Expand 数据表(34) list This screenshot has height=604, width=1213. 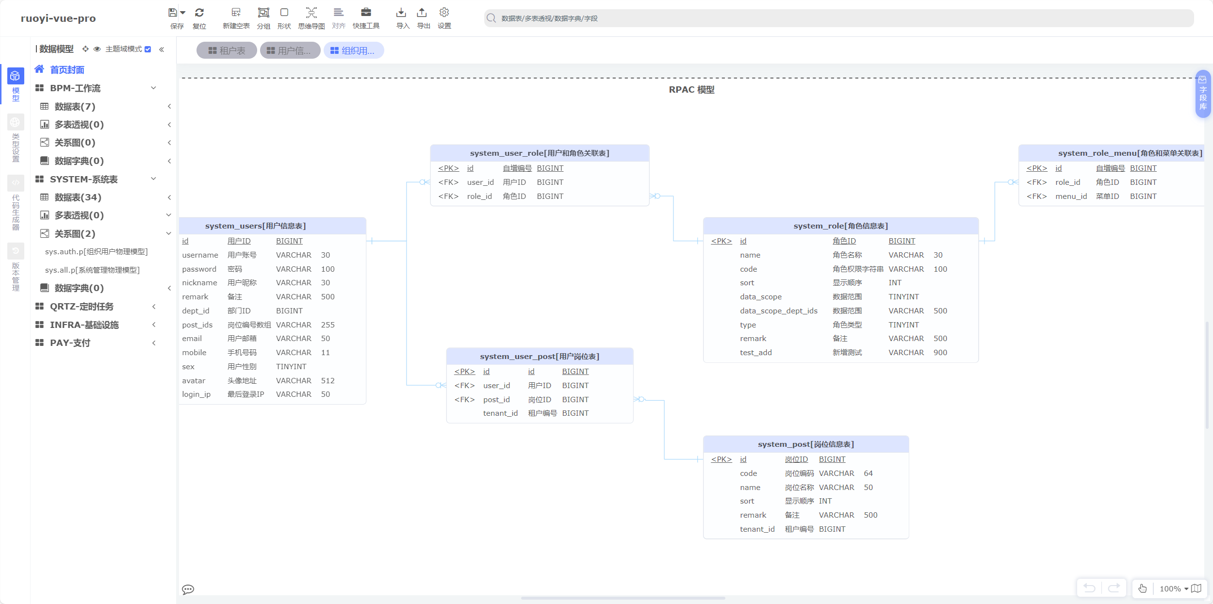click(x=169, y=197)
